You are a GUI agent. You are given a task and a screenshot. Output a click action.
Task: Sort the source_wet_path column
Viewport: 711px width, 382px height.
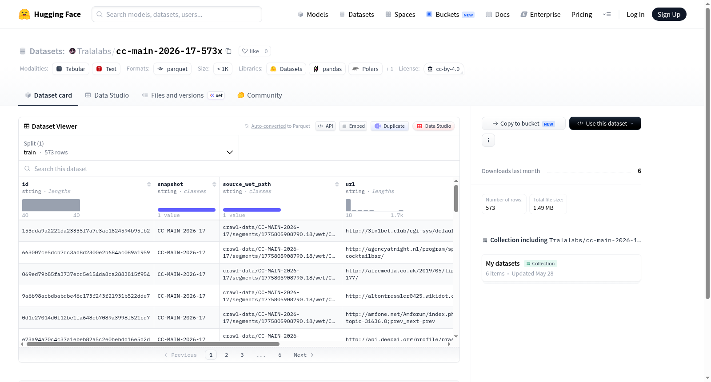coord(337,184)
